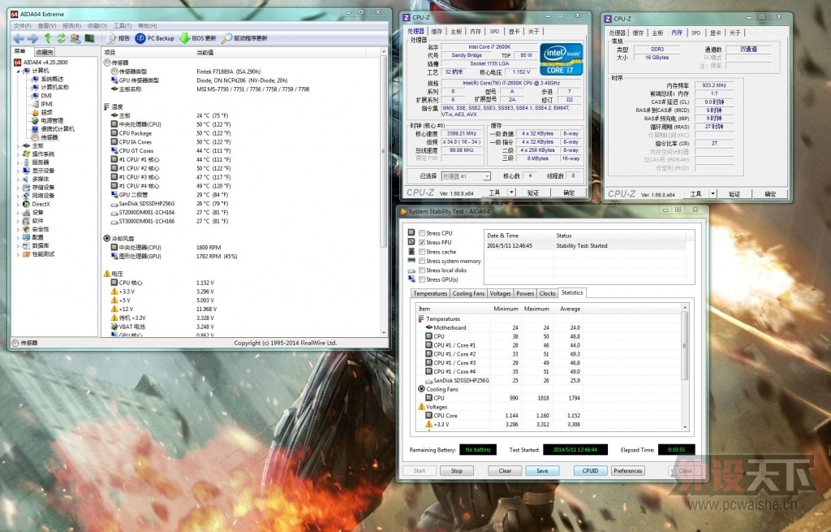Collapse the 计算机 tree node
831x532 pixels.
coord(18,71)
